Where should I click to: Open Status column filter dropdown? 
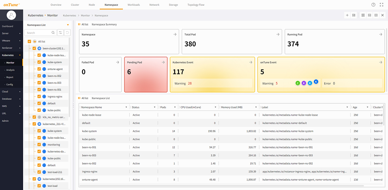coord(155,108)
